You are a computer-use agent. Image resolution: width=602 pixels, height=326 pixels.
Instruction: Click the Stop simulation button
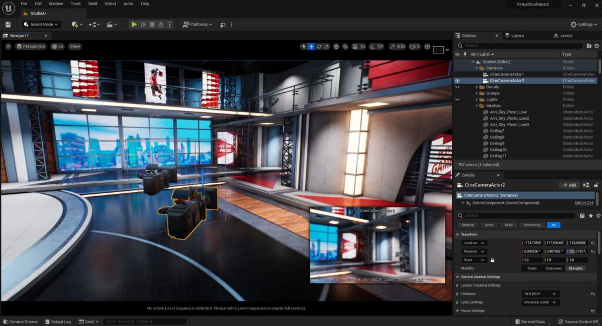click(x=152, y=25)
